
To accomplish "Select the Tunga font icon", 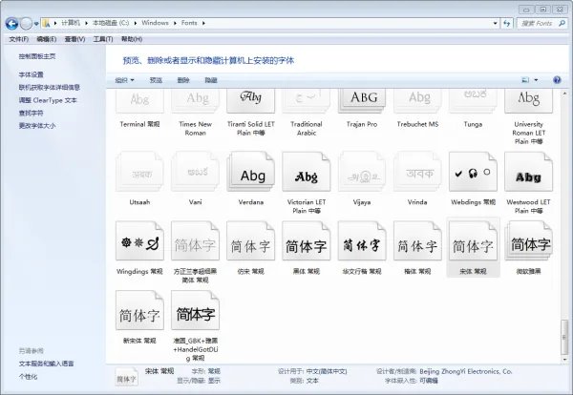I will (x=473, y=101).
